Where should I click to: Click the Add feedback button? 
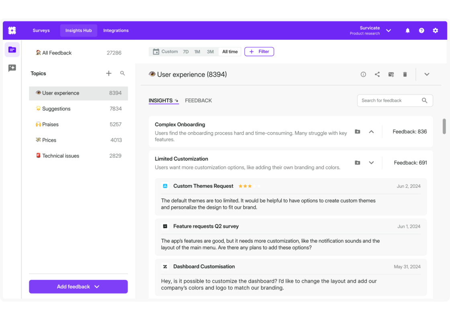78,287
